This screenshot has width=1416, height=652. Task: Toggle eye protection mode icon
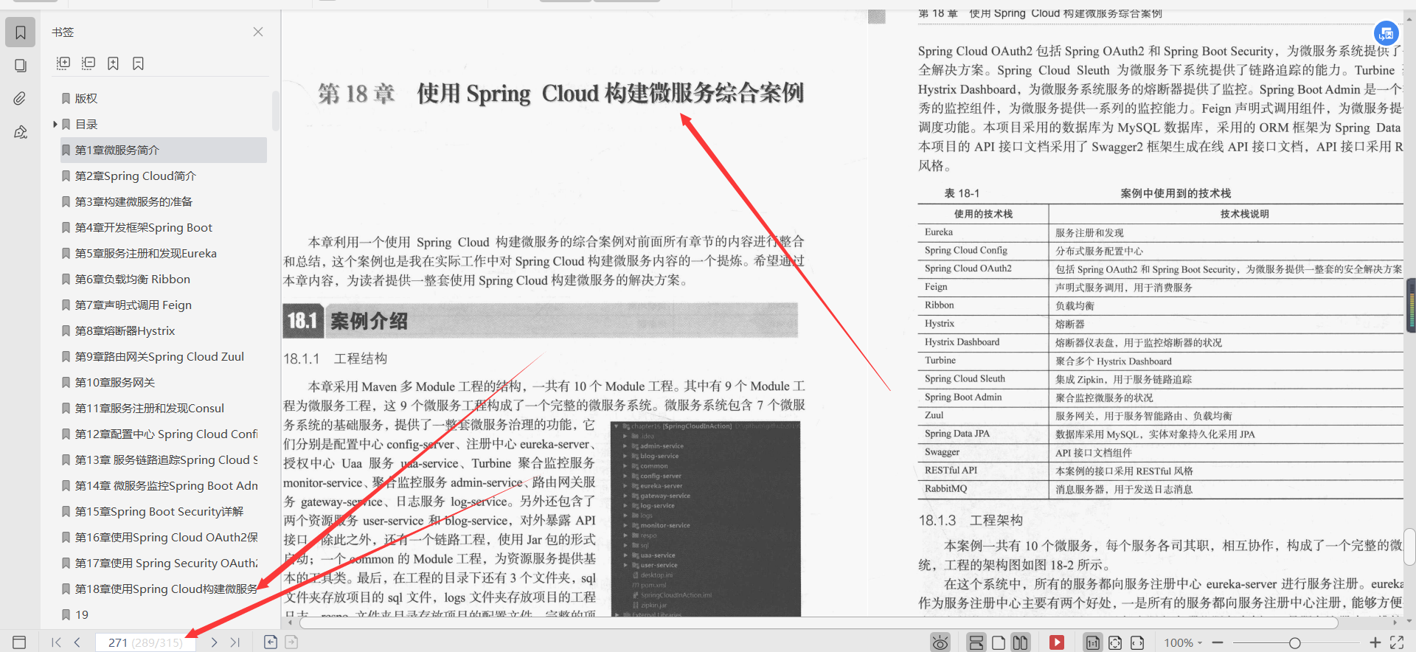tap(940, 642)
